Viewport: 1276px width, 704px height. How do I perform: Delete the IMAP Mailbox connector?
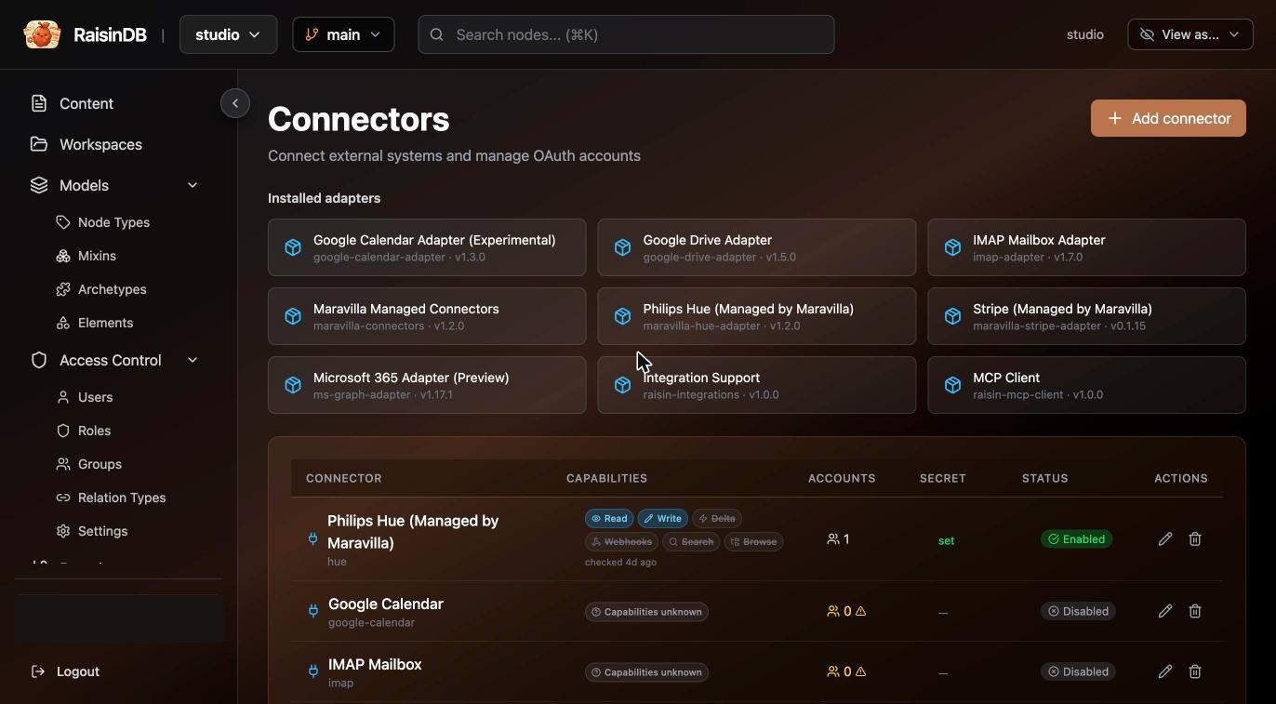tap(1195, 671)
